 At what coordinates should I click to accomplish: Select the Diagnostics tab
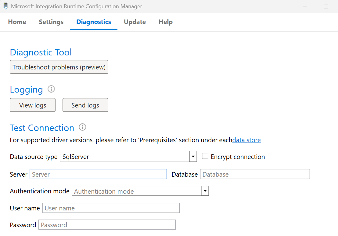click(x=94, y=22)
